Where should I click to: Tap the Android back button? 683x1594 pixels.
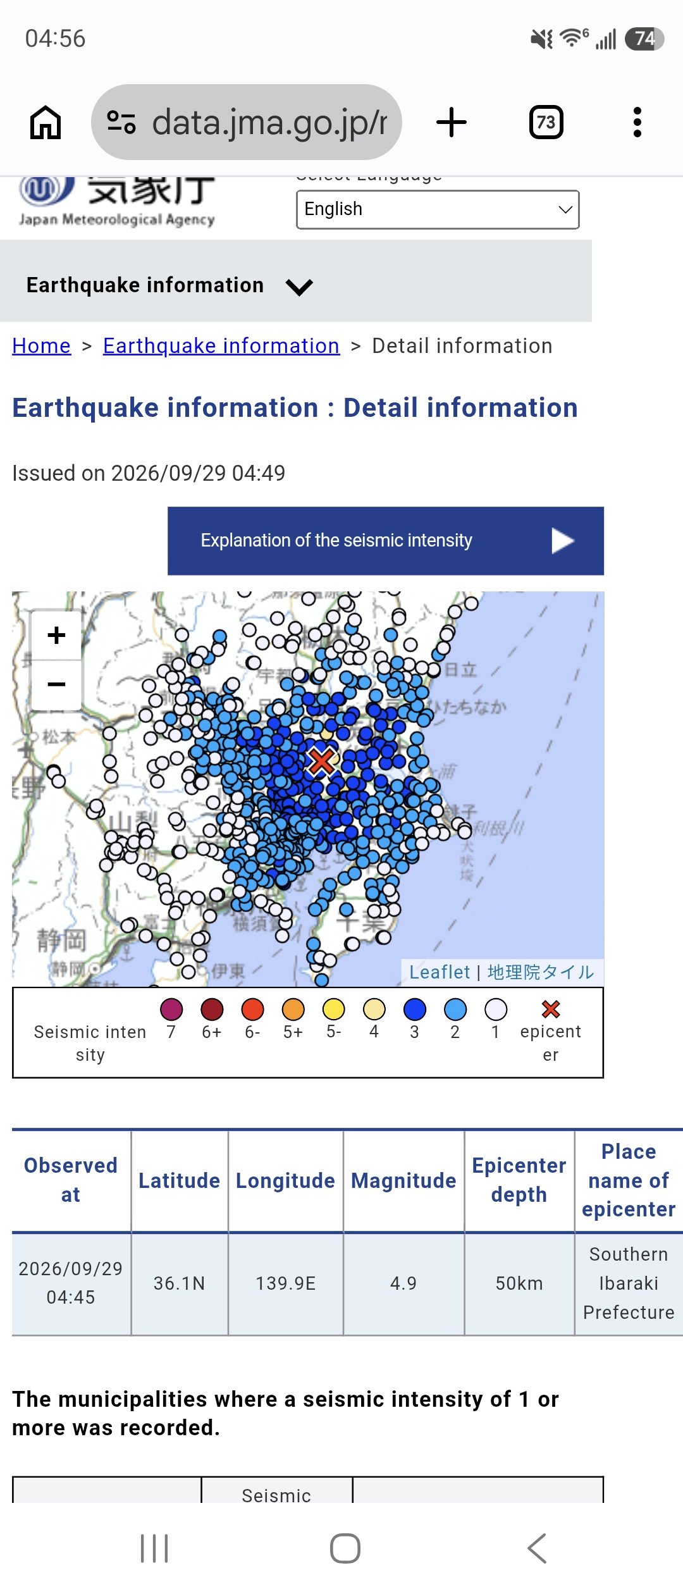(537, 1548)
